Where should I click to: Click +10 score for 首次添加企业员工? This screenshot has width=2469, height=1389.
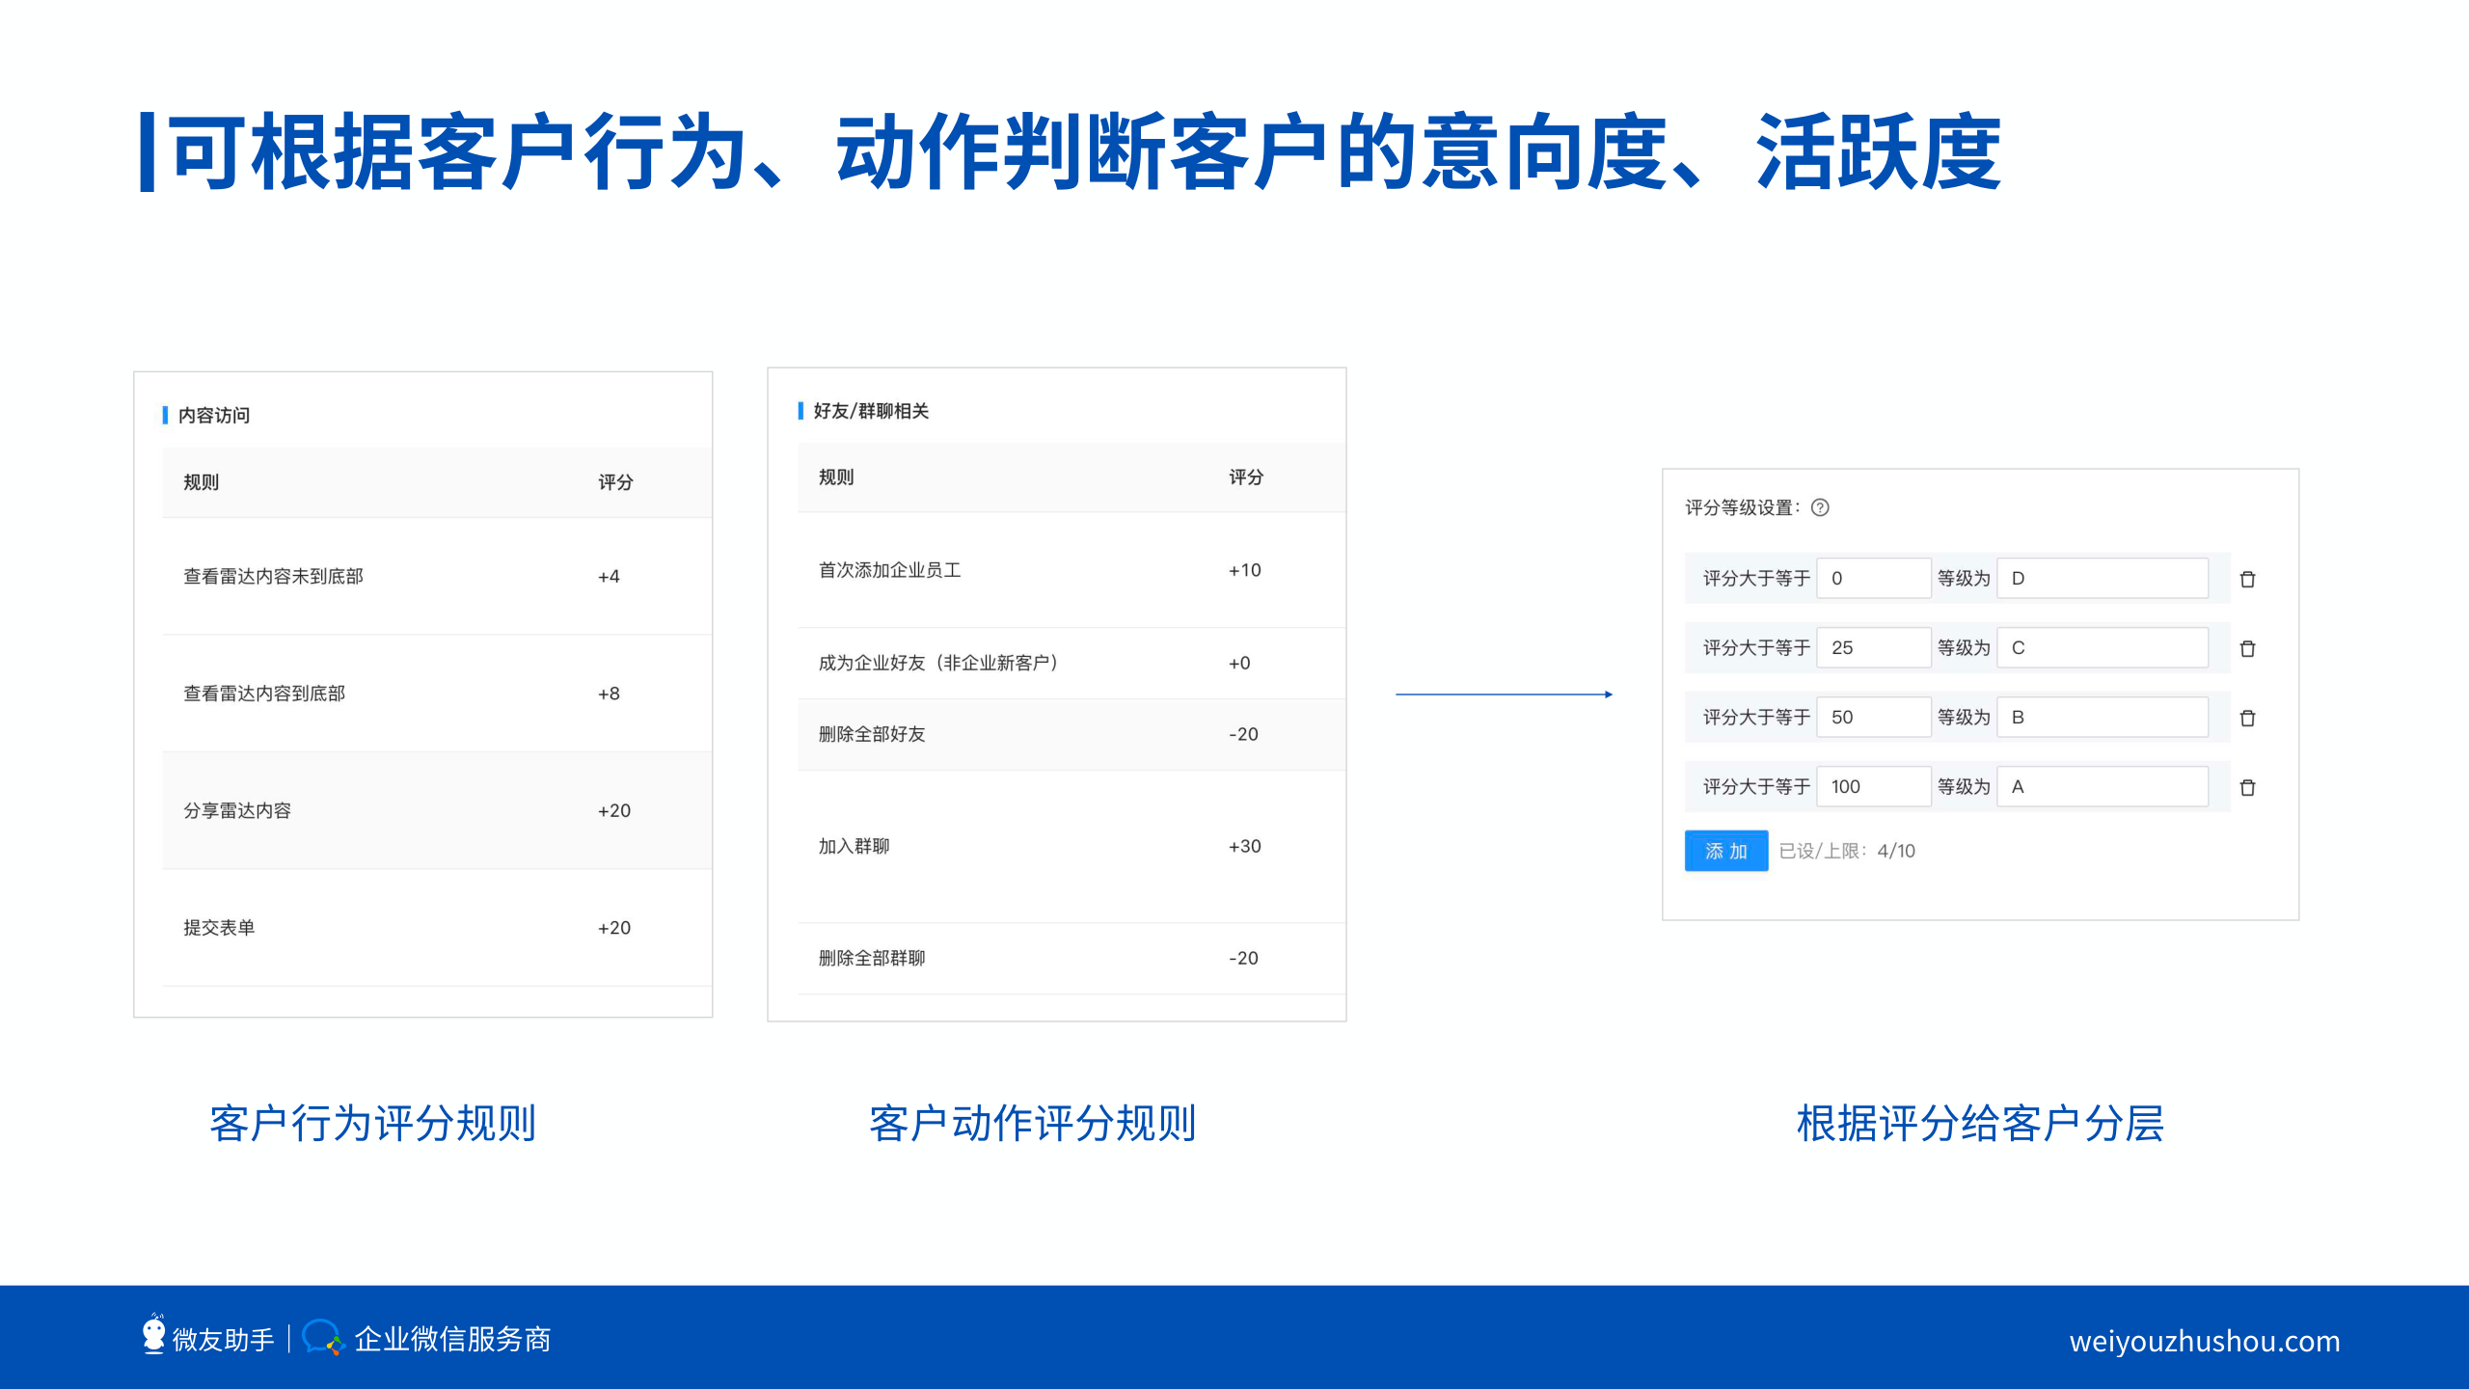pos(1244,570)
